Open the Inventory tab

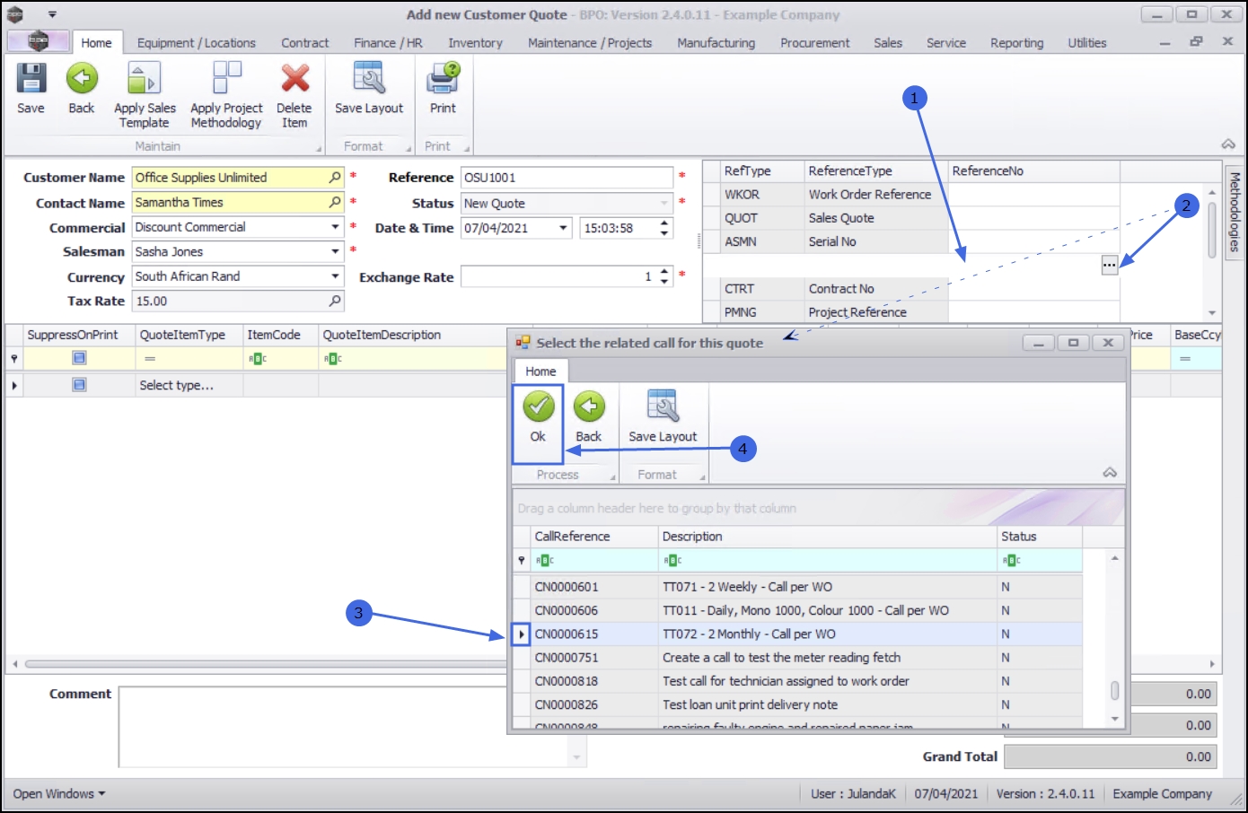click(x=475, y=43)
